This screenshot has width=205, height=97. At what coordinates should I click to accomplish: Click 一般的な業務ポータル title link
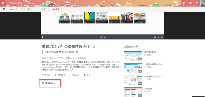click(153, 64)
